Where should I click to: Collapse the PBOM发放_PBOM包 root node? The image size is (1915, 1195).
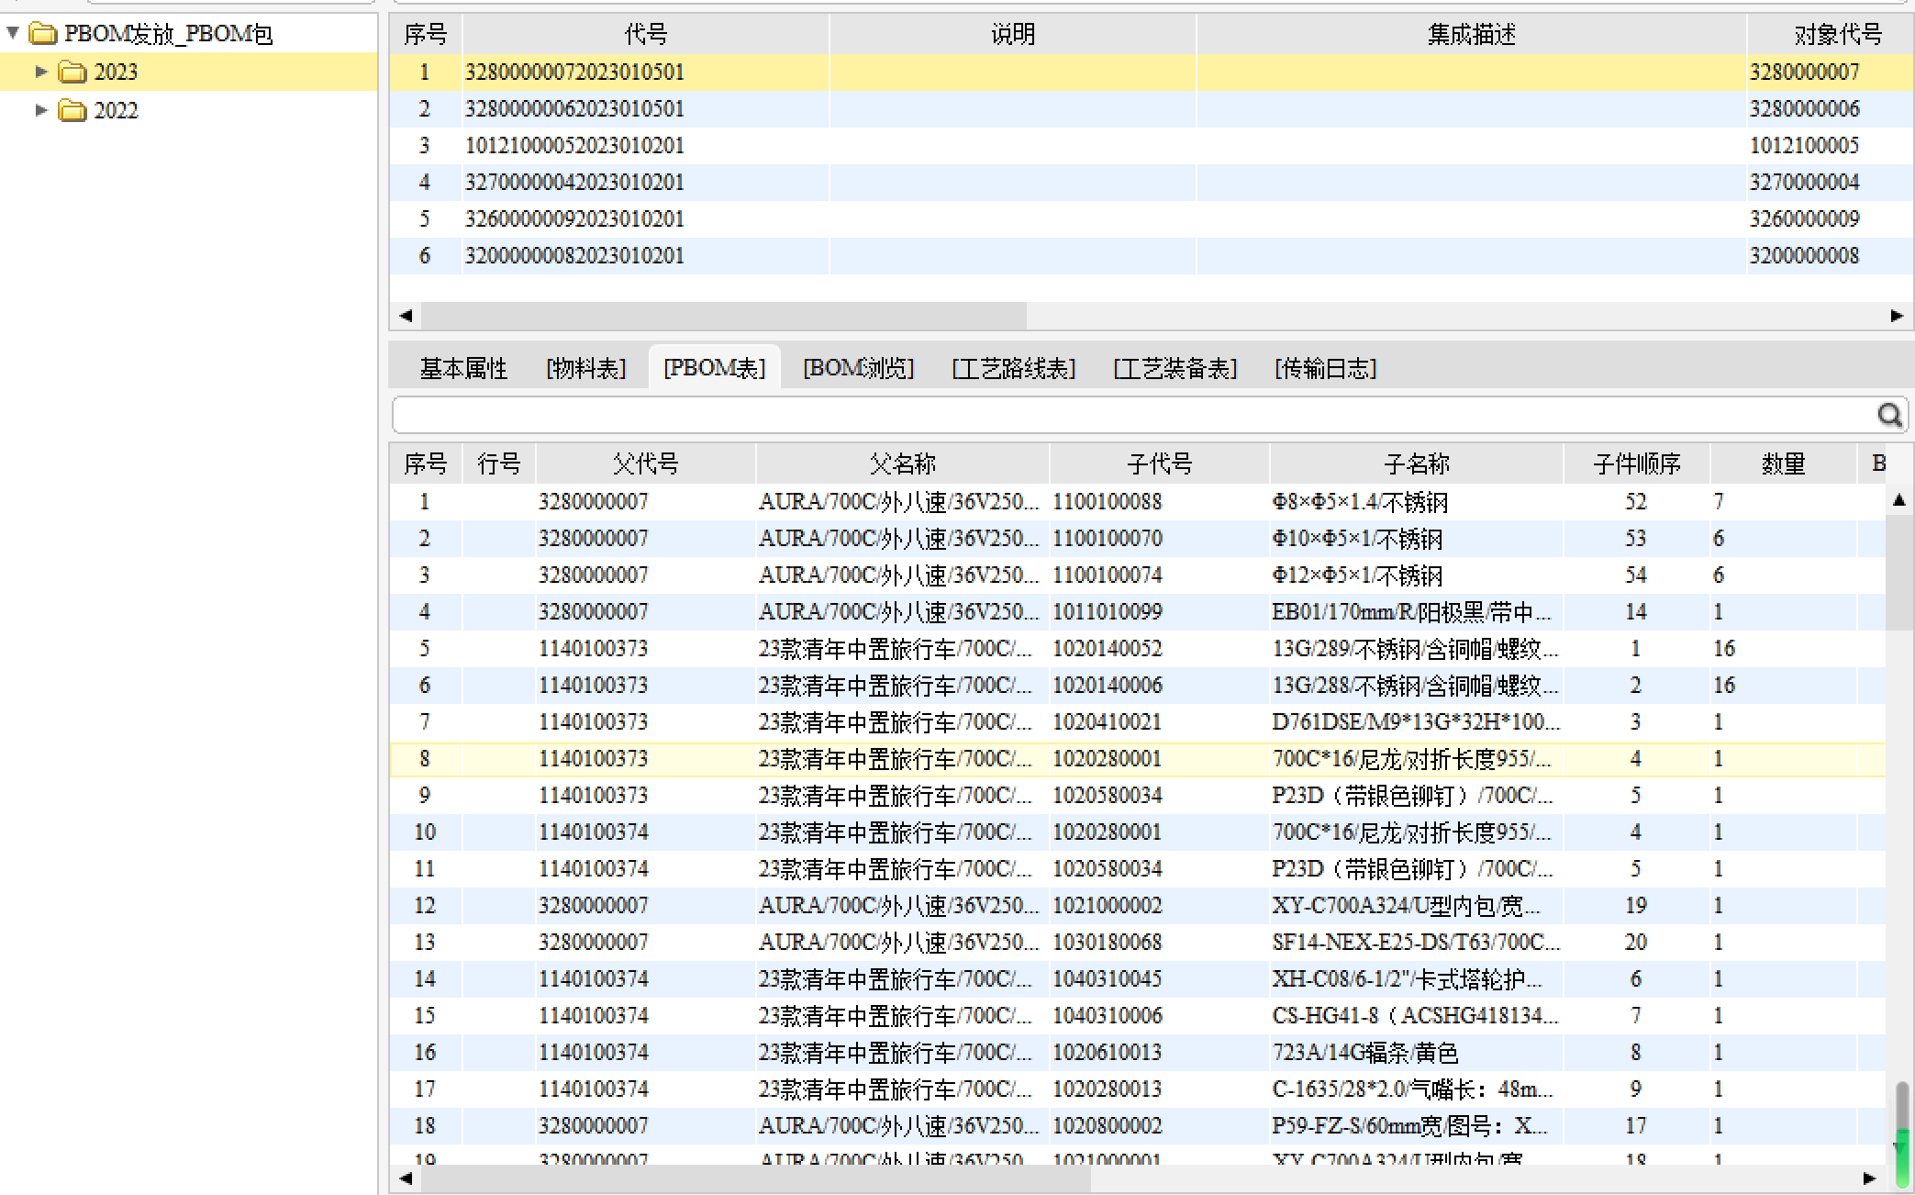tap(13, 33)
